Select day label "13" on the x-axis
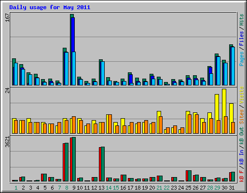 tap(101, 188)
